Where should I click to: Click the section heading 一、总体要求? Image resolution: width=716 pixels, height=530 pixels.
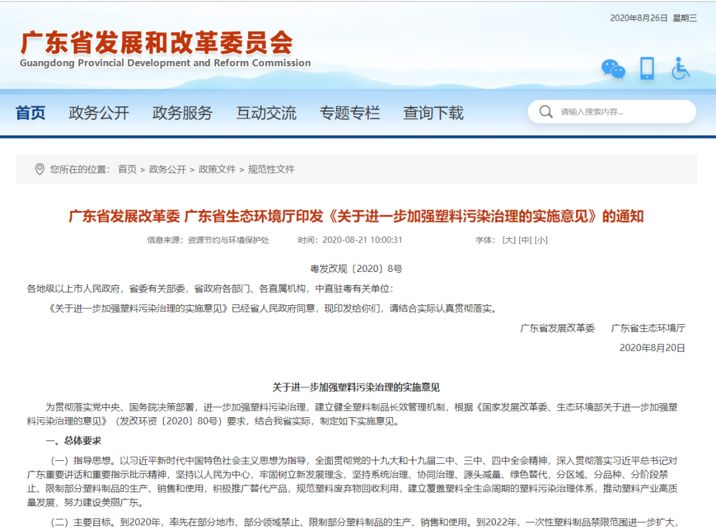[x=74, y=441]
